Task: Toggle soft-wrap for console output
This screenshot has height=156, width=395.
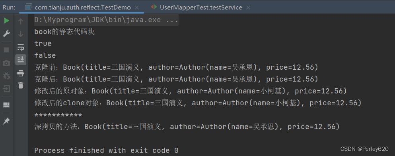Action: coord(21,47)
